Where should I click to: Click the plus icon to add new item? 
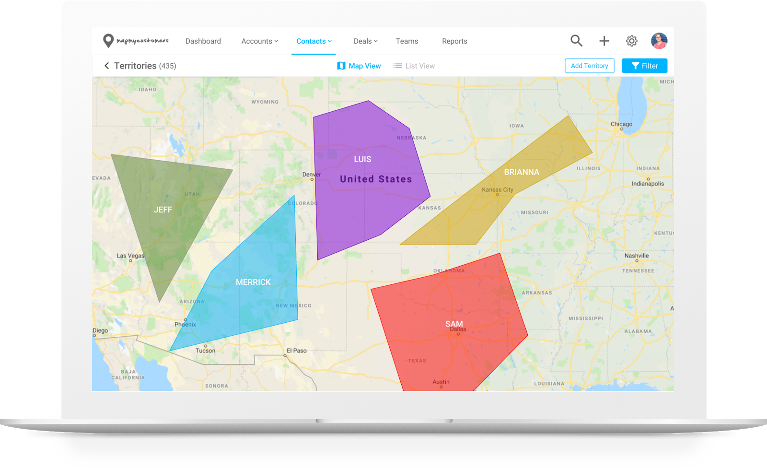[x=604, y=41]
